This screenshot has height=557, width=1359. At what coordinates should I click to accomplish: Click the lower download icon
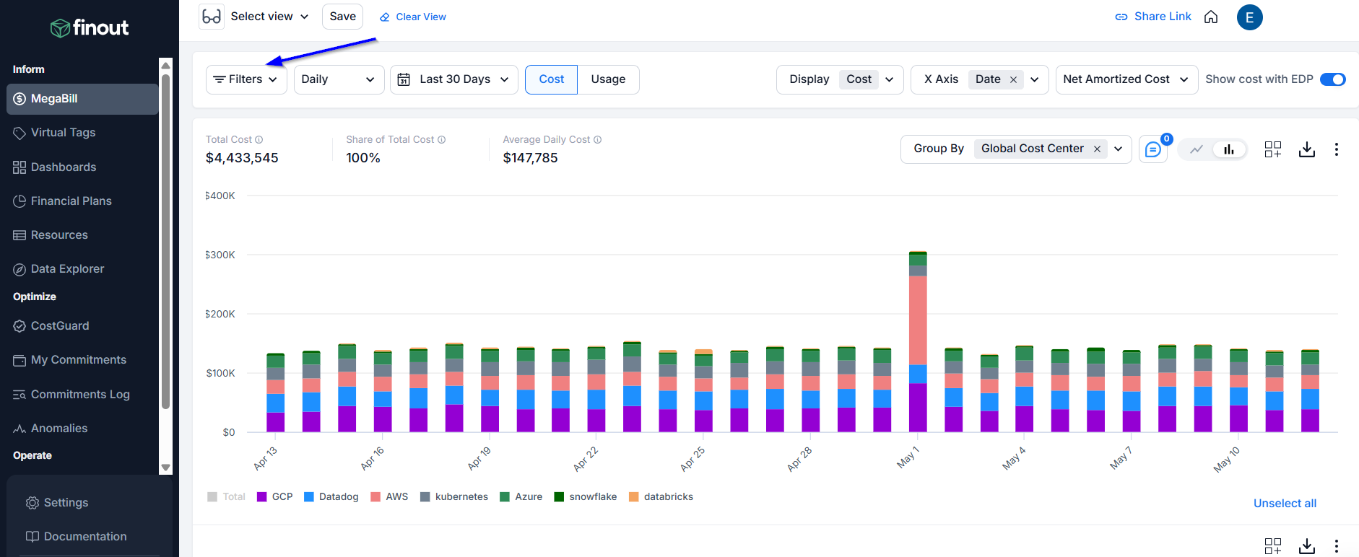tap(1307, 546)
